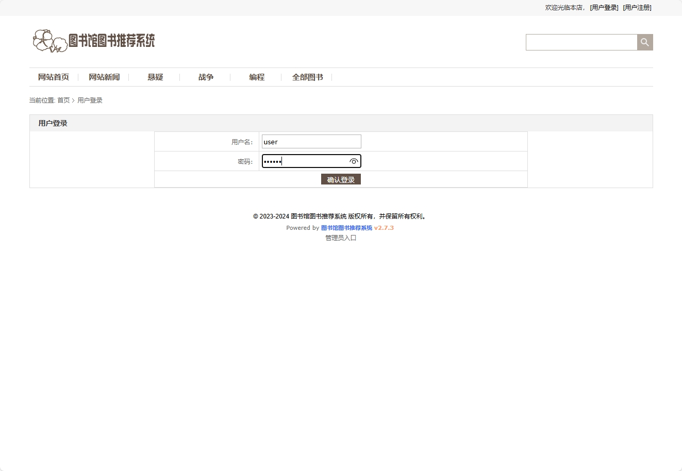Click the 图书馆图书推荐系统 footer link
This screenshot has width=682, height=471.
[x=347, y=227]
